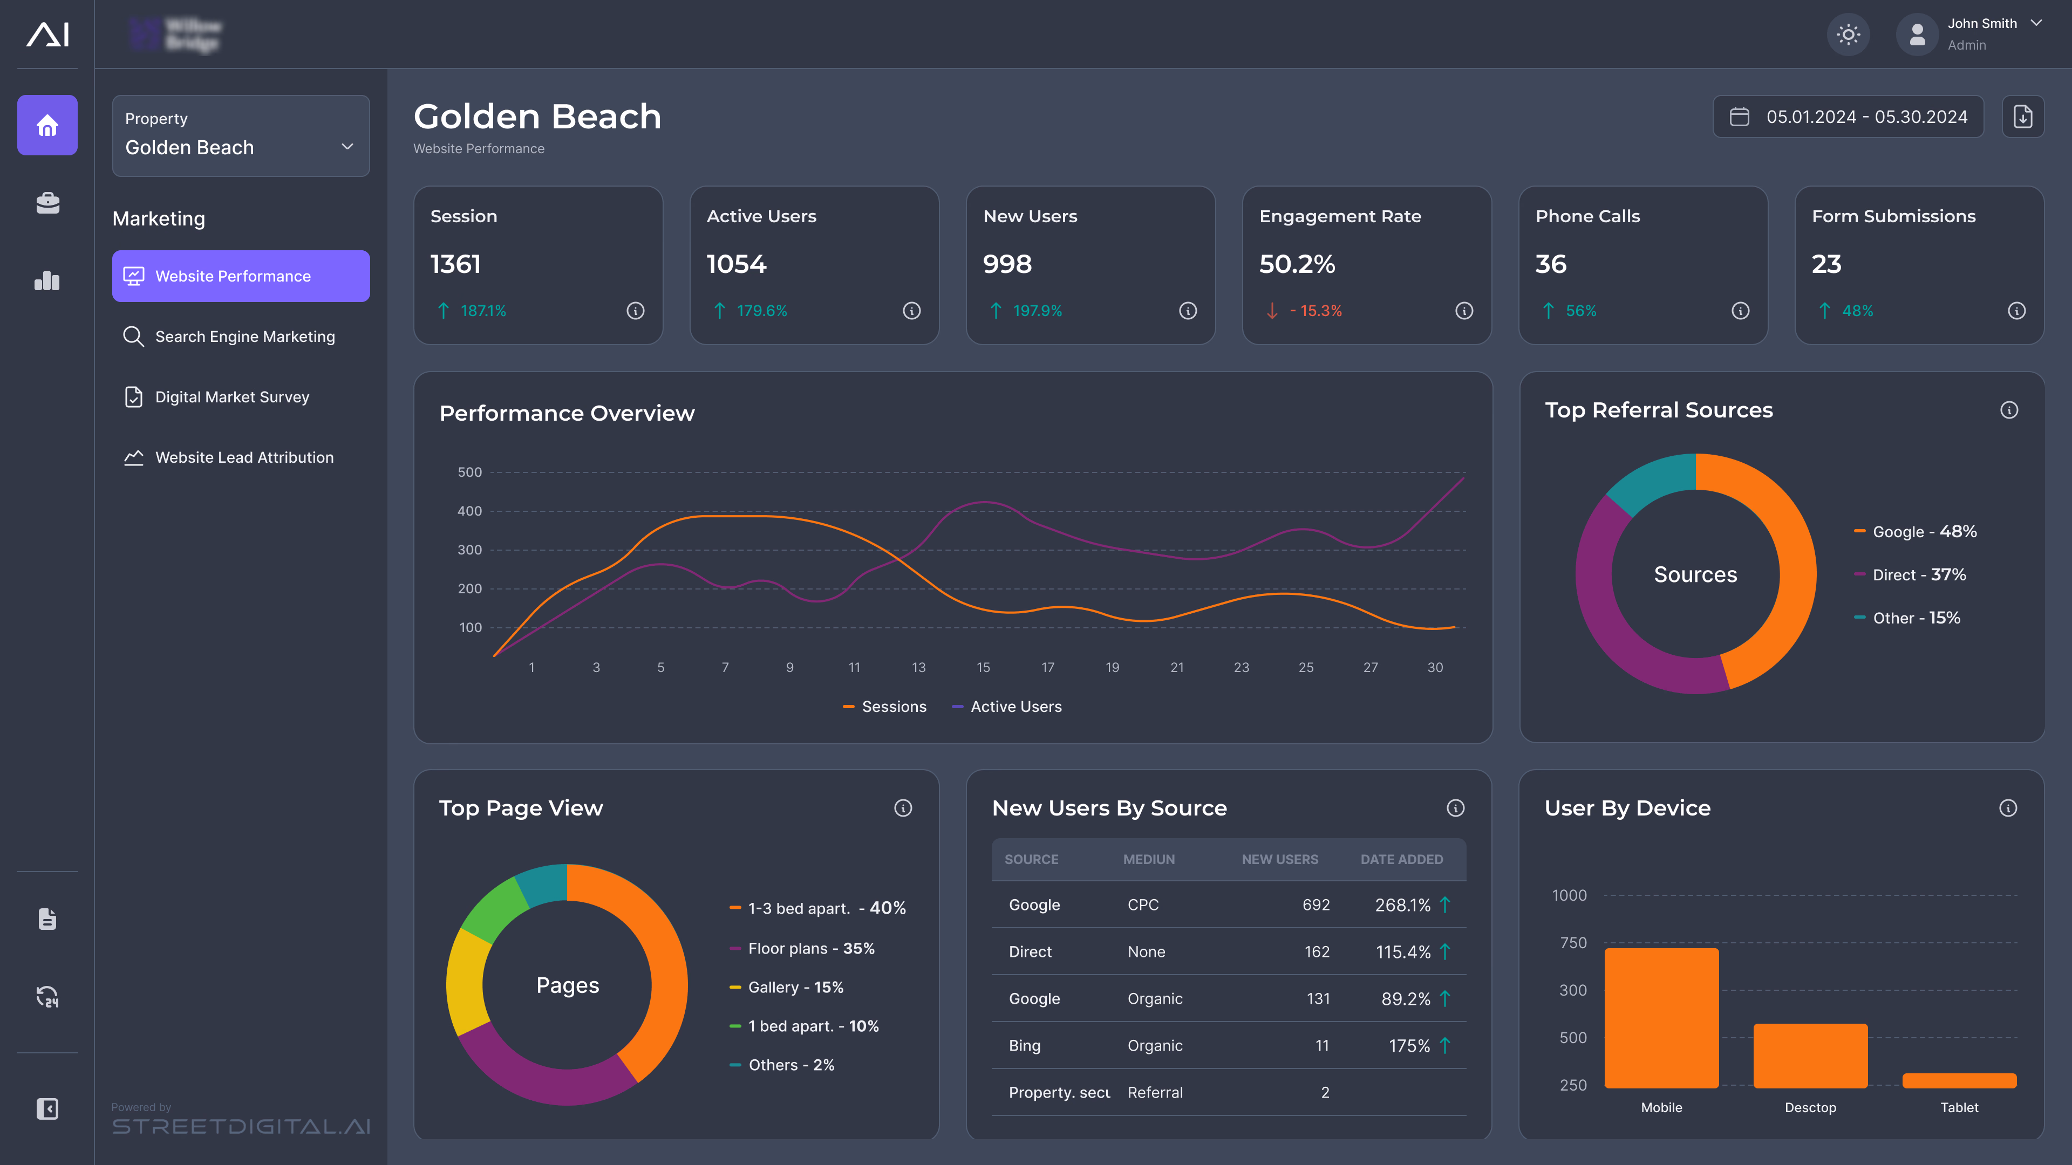Click the Desctop bar in device chart
2072x1165 pixels.
(x=1810, y=1056)
